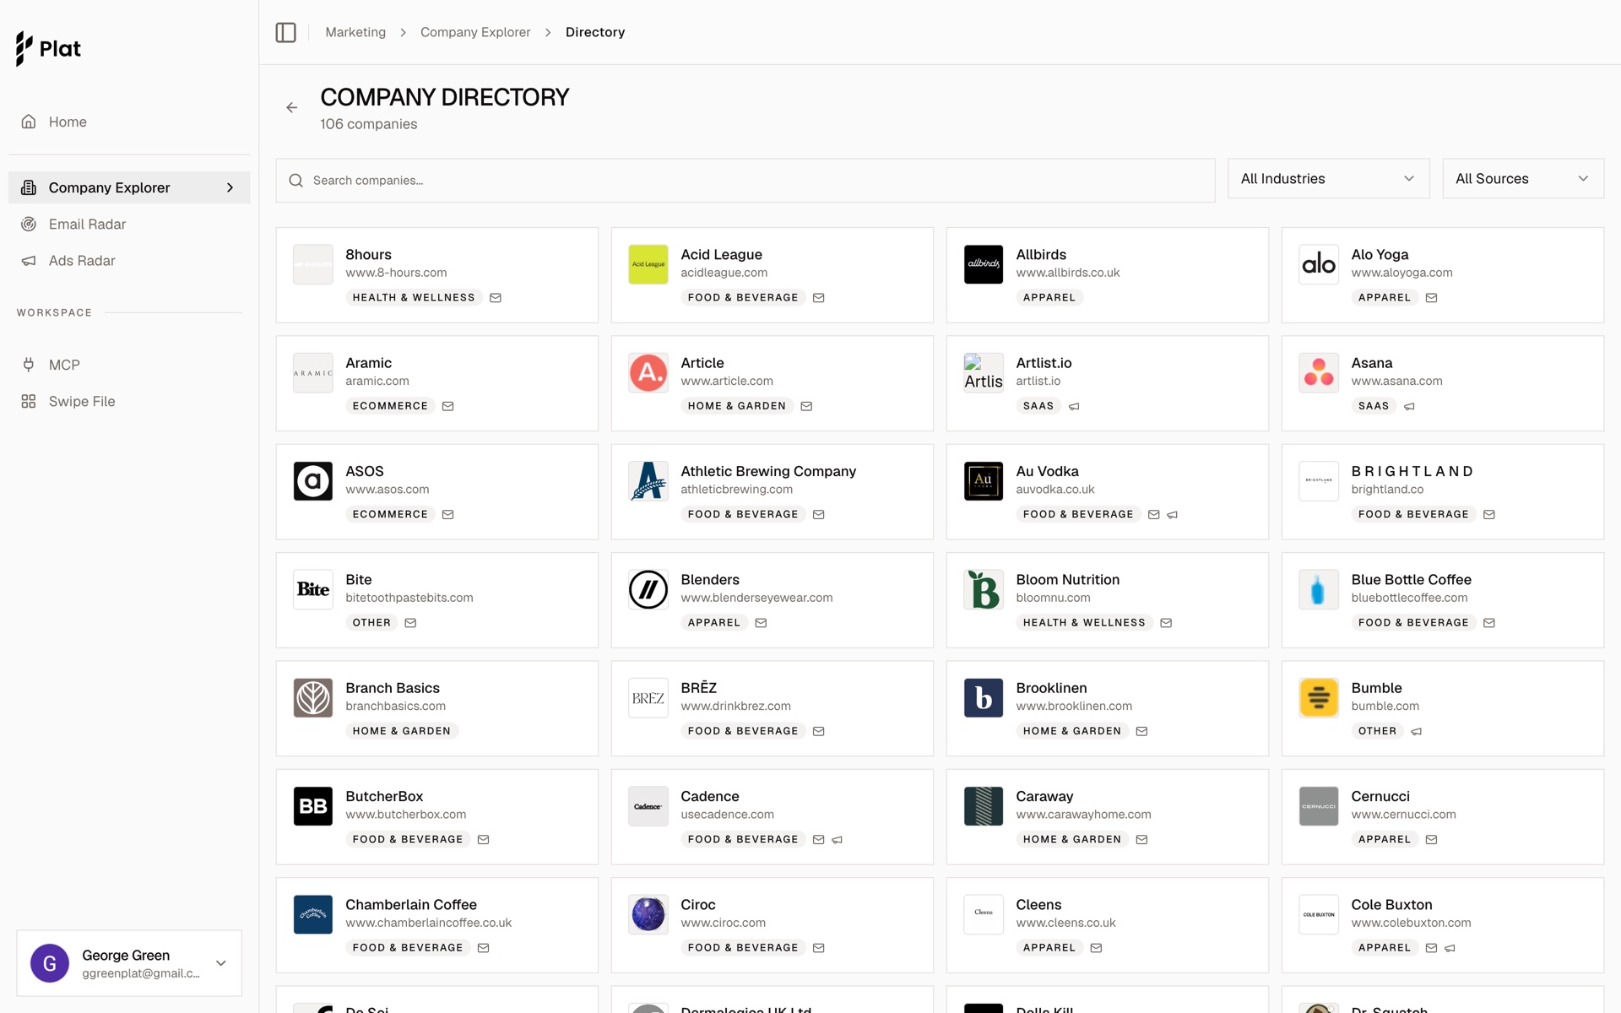
Task: Click the Cadence ads megaphone icon
Action: coord(837,839)
